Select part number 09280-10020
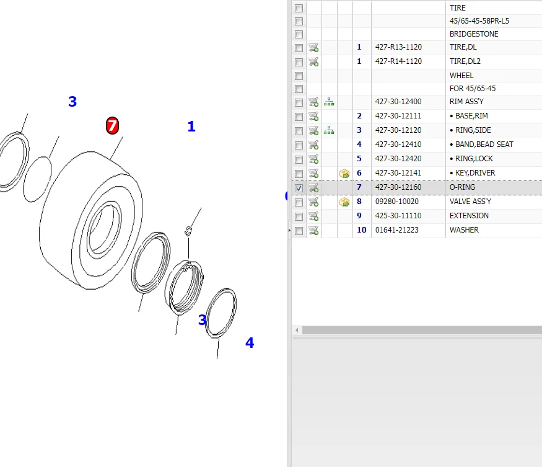This screenshot has width=542, height=467. point(397,202)
